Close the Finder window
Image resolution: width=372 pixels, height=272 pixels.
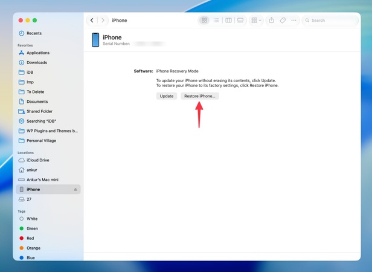point(21,21)
